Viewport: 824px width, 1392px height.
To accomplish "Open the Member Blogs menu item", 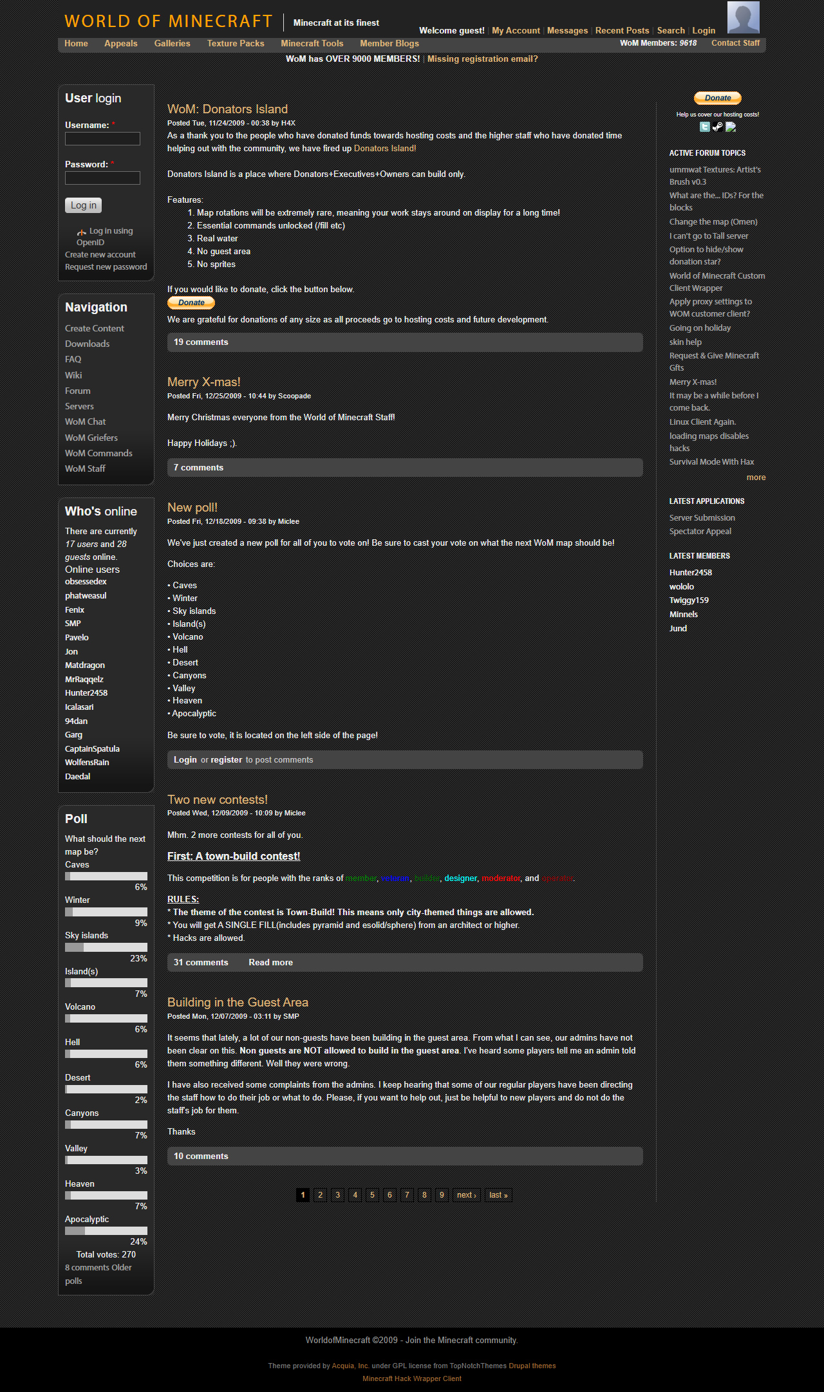I will (389, 43).
